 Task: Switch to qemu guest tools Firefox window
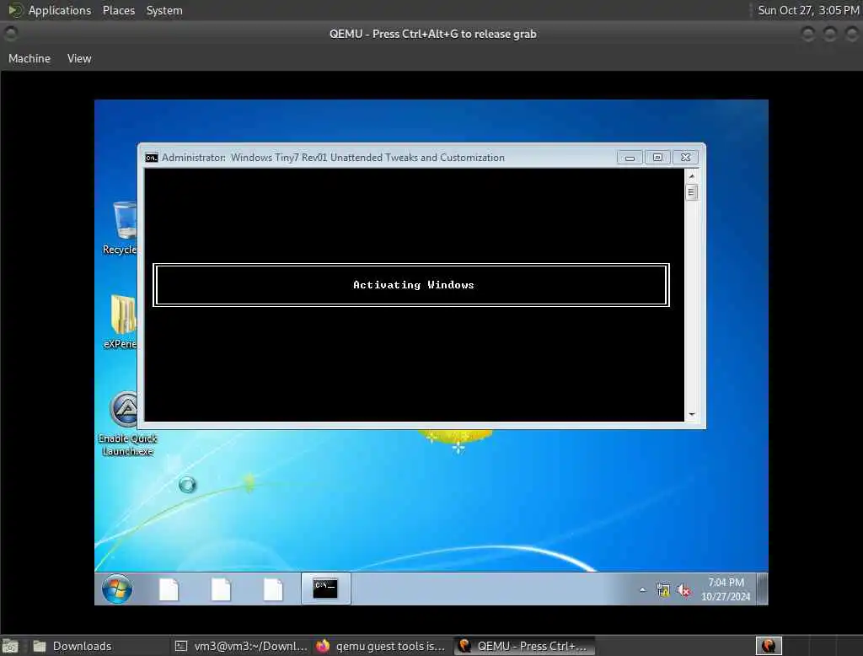pos(381,646)
